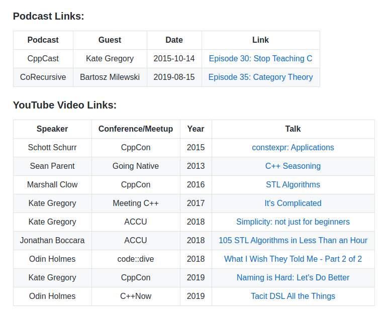Click the Schott Schurr speaker cell
390x316 pixels.
[52, 148]
